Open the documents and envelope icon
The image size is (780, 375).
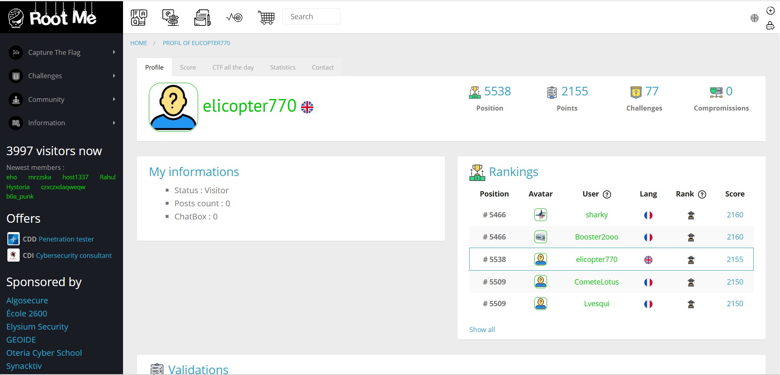(202, 17)
